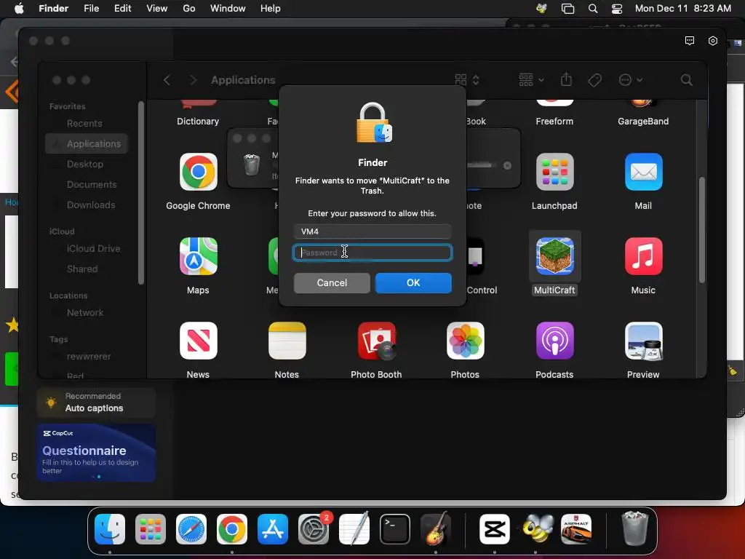Screen dimensions: 745x559
Task: Select Network in the Finder sidebar
Action: pyautogui.click(x=87, y=313)
